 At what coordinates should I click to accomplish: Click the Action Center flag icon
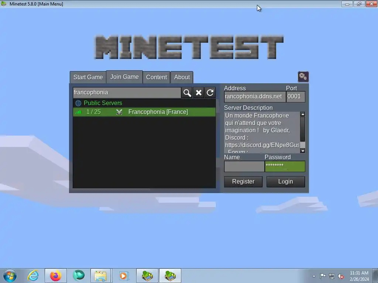click(323, 276)
